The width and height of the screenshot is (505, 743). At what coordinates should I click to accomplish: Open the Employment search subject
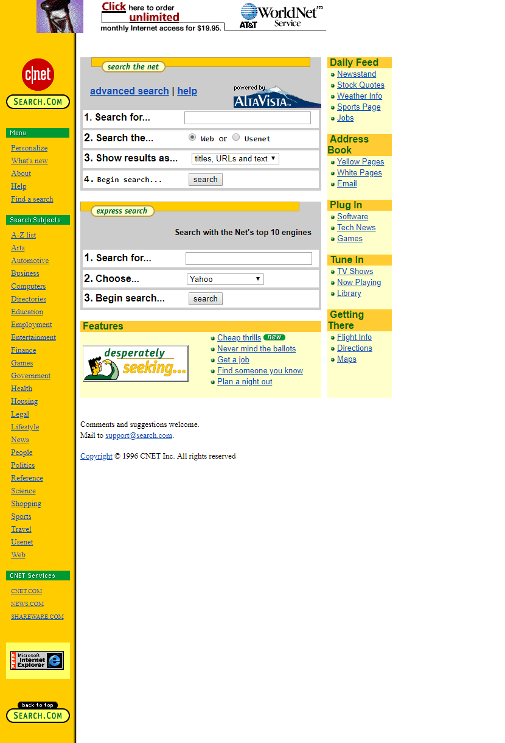point(32,325)
